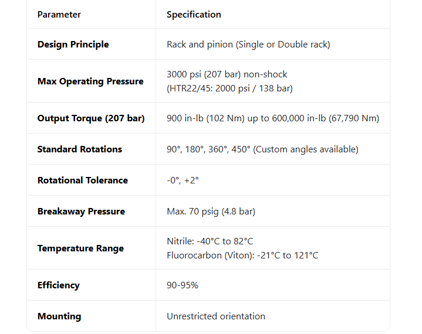
Task: Click the 3000 psi non-shock value
Action: (227, 74)
